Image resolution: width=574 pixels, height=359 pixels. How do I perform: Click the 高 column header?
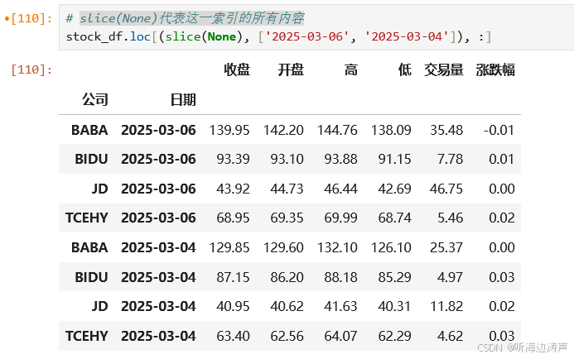coord(350,69)
